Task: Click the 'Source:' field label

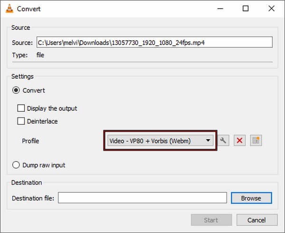Action: click(22, 43)
